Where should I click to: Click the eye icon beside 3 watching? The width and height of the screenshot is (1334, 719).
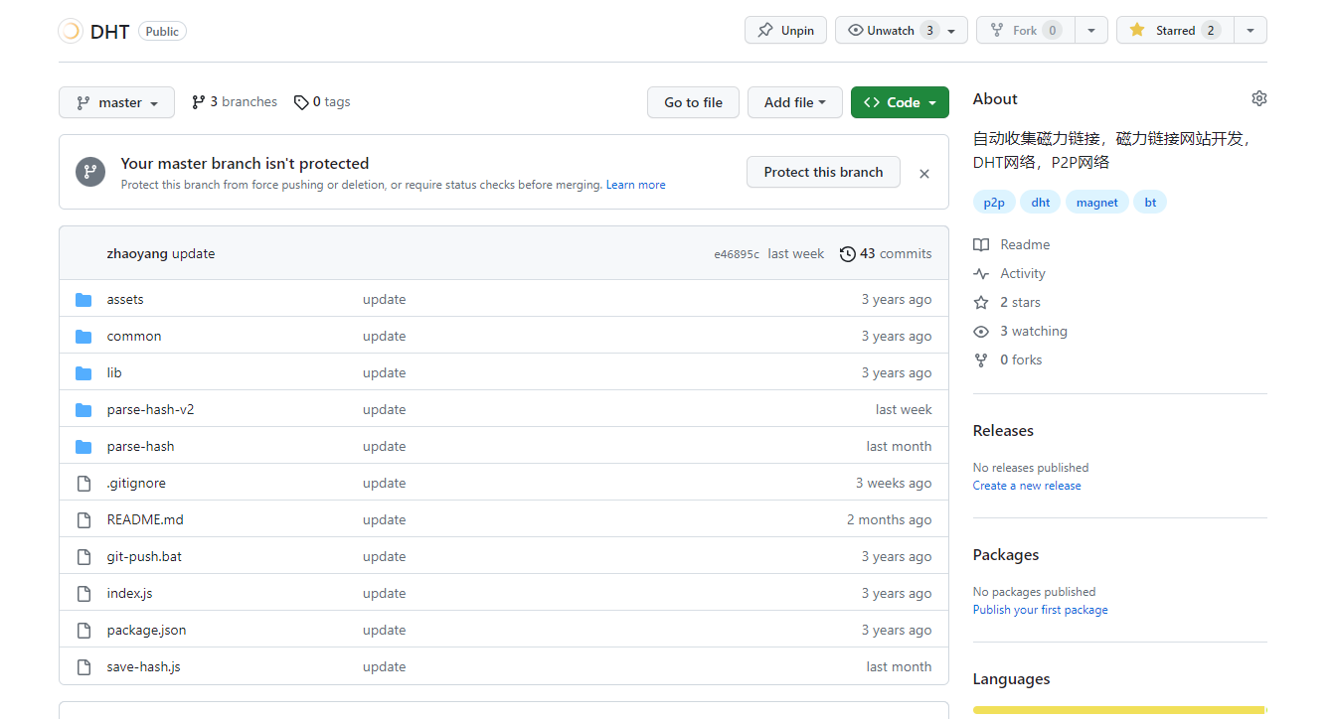(981, 332)
